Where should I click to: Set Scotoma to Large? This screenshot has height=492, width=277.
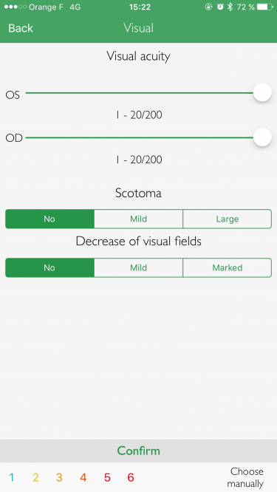coord(227,219)
